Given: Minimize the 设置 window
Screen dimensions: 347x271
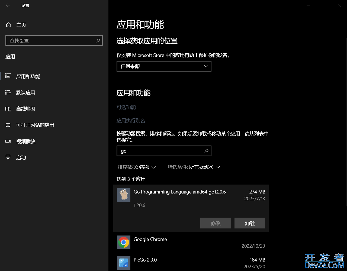Looking at the screenshot, I should 308,5.
